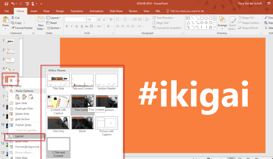273x159 pixels.
Task: Open the Shape Fill dropdown
Action: 249,17
